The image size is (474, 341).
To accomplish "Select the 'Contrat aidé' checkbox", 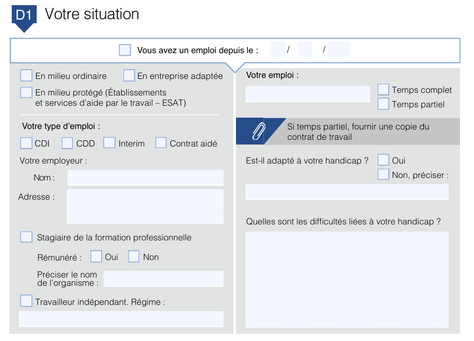I will (x=161, y=142).
